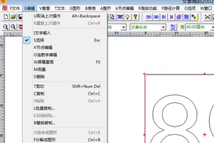This screenshot has width=214, height=143.
Task: Click the magnifier icon with blue center
Action: pyautogui.click(x=13, y=27)
